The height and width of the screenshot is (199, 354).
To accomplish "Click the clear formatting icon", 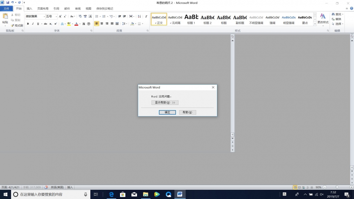I will [x=80, y=16].
